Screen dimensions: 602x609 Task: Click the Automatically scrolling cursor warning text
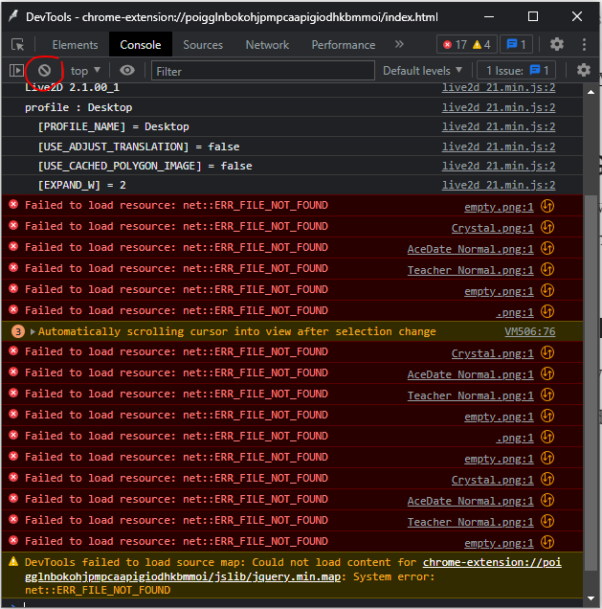point(236,331)
